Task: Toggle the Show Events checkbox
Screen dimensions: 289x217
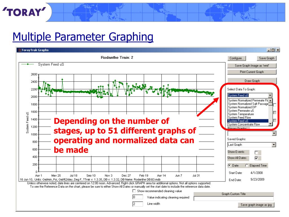Action: (x=256, y=152)
